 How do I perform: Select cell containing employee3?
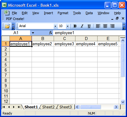(x=64, y=44)
